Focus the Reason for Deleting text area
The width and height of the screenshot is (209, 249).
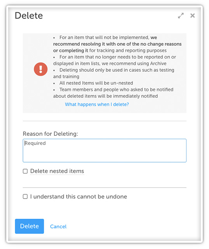[104, 150]
